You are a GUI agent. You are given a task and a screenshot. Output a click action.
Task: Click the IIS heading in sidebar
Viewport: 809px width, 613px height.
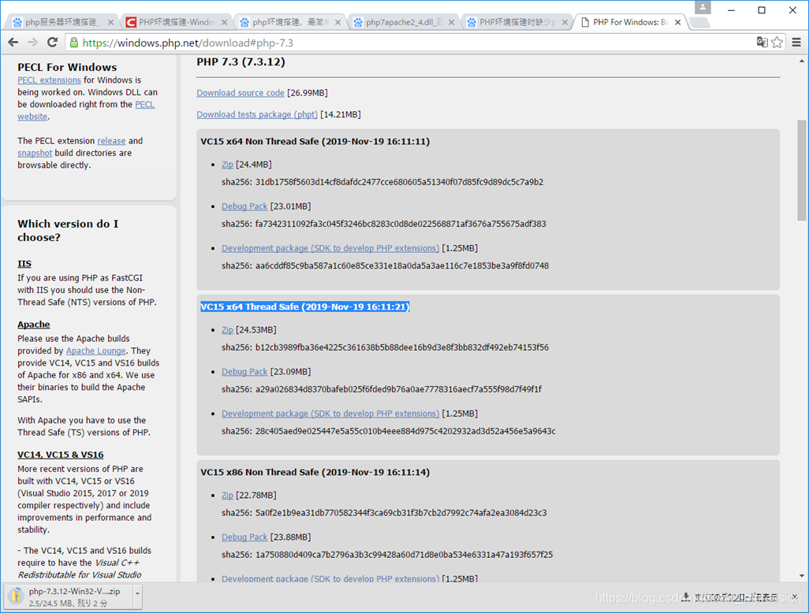pyautogui.click(x=24, y=263)
